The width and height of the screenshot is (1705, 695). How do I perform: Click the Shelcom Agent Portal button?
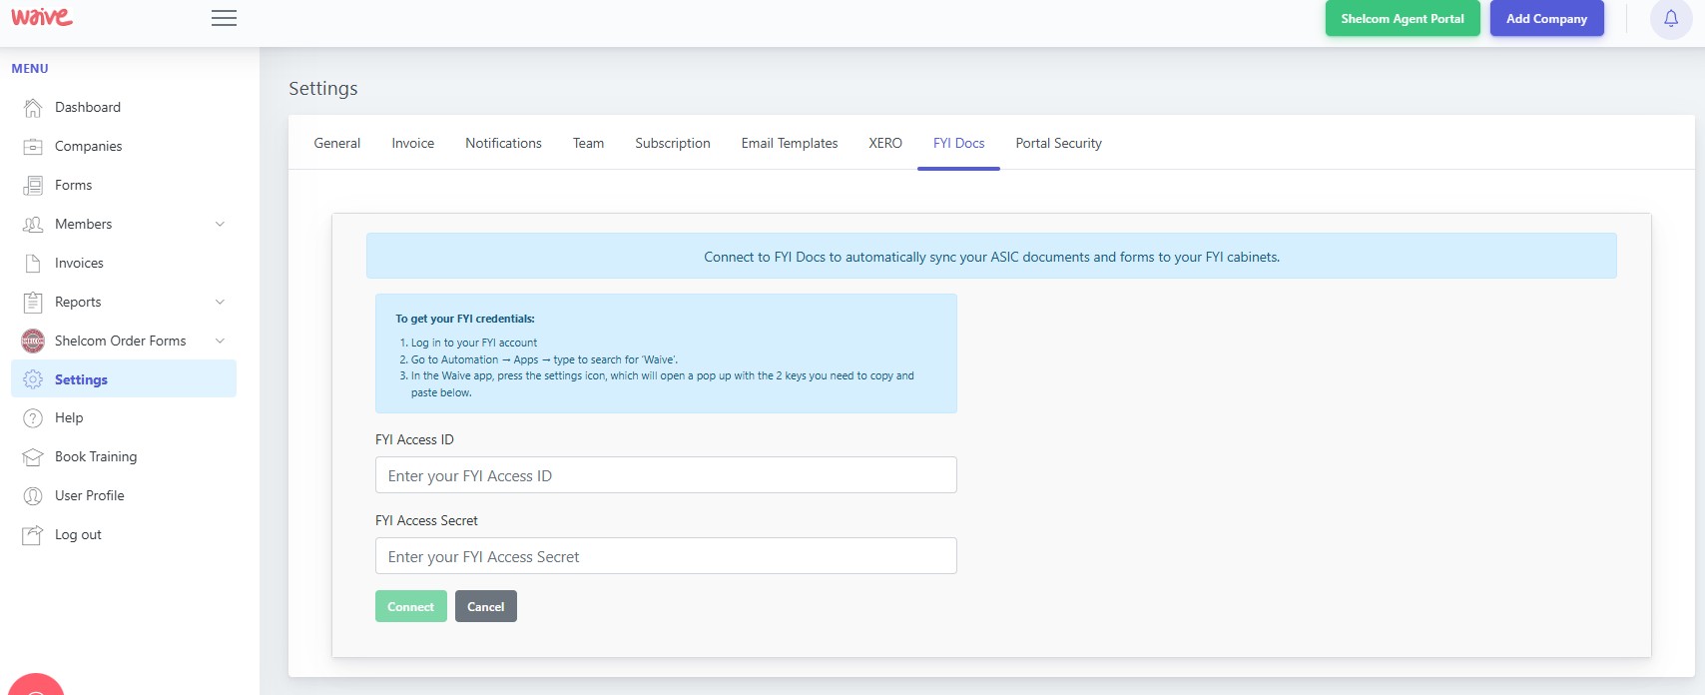1403,18
